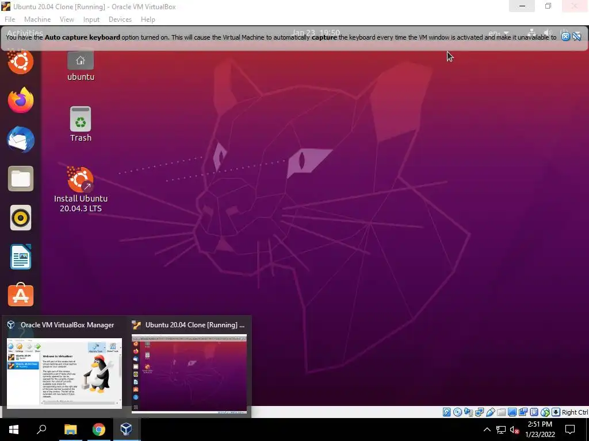Open Firefox from the Ubuntu dock
Screen dimensions: 589x441
click(21, 100)
